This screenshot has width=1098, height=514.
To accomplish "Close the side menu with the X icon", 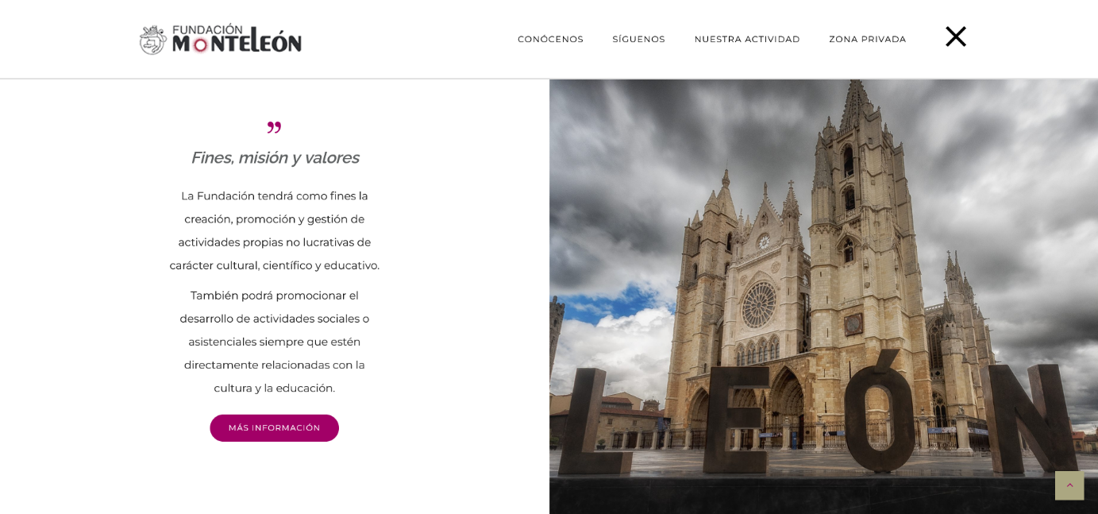I will pos(956,37).
